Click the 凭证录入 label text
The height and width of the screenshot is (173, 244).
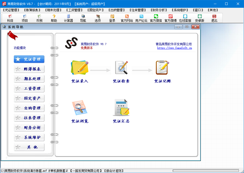coord(80,81)
